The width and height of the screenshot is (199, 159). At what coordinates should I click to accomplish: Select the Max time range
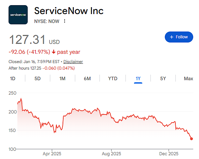coord(188,78)
